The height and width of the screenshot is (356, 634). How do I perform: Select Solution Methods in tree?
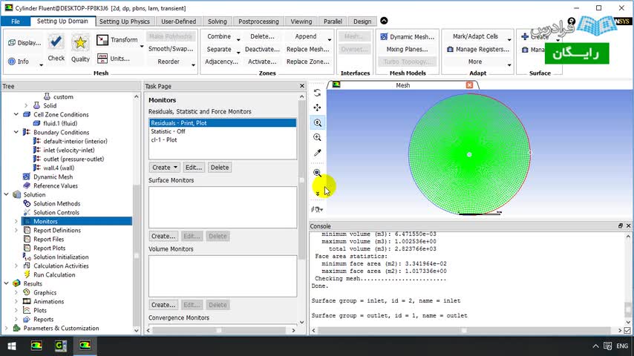tap(56, 204)
